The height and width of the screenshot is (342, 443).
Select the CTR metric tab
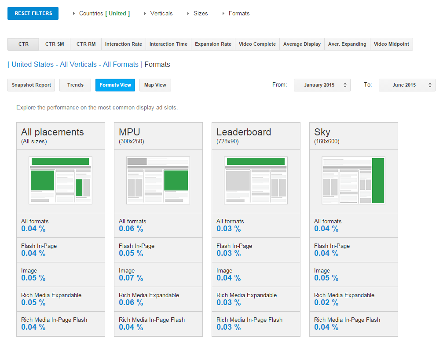pos(23,44)
